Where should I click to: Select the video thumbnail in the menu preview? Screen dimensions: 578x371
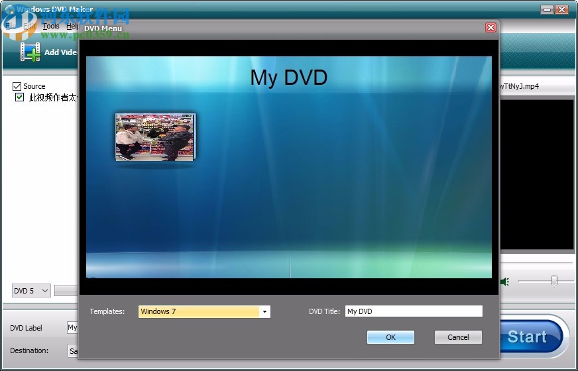[x=156, y=137]
